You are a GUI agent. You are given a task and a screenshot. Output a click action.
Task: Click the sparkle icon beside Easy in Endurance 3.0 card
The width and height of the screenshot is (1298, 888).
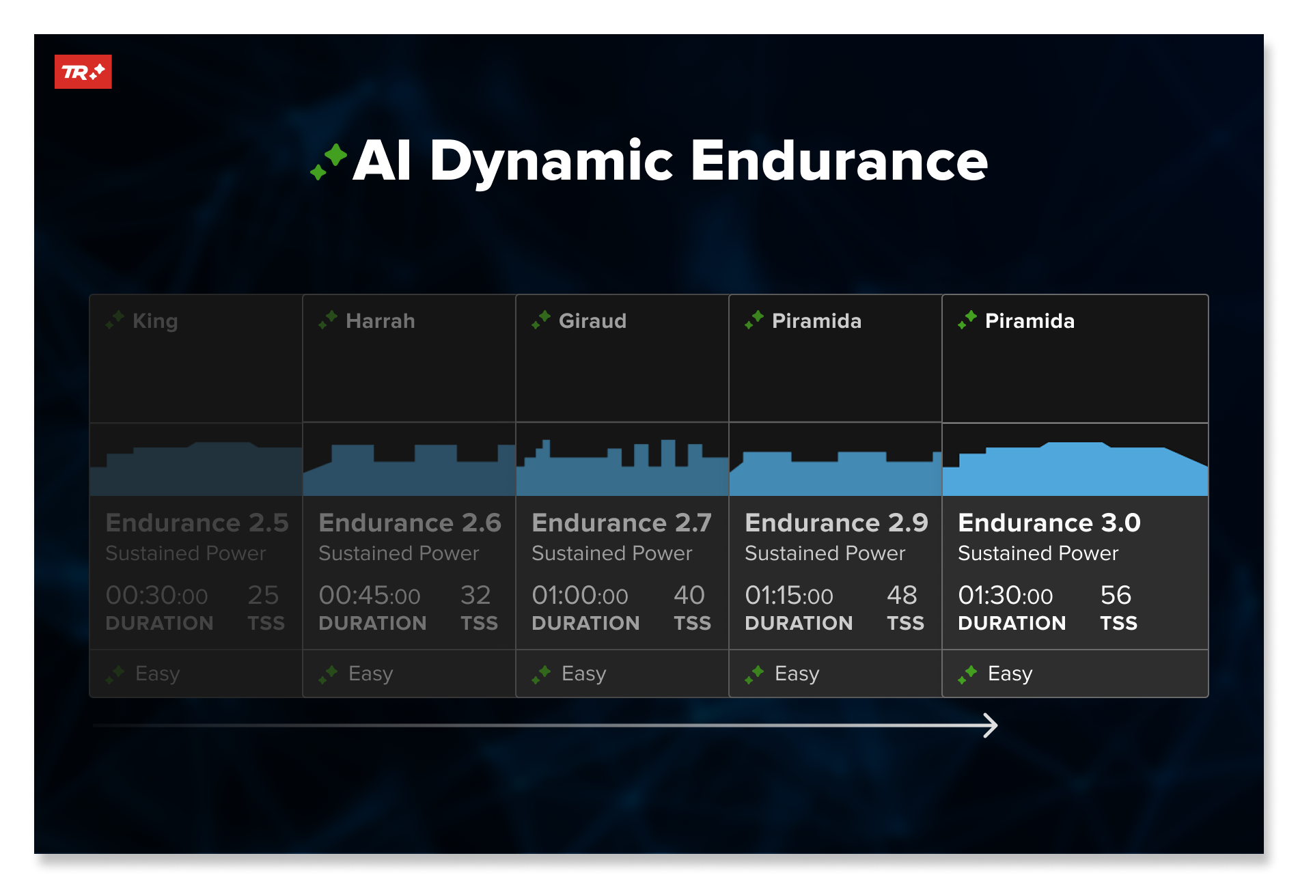[x=967, y=674]
